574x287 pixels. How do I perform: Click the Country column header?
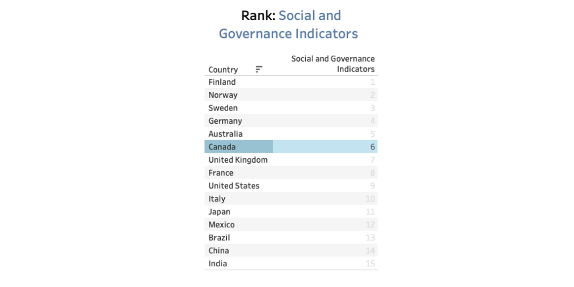(223, 70)
